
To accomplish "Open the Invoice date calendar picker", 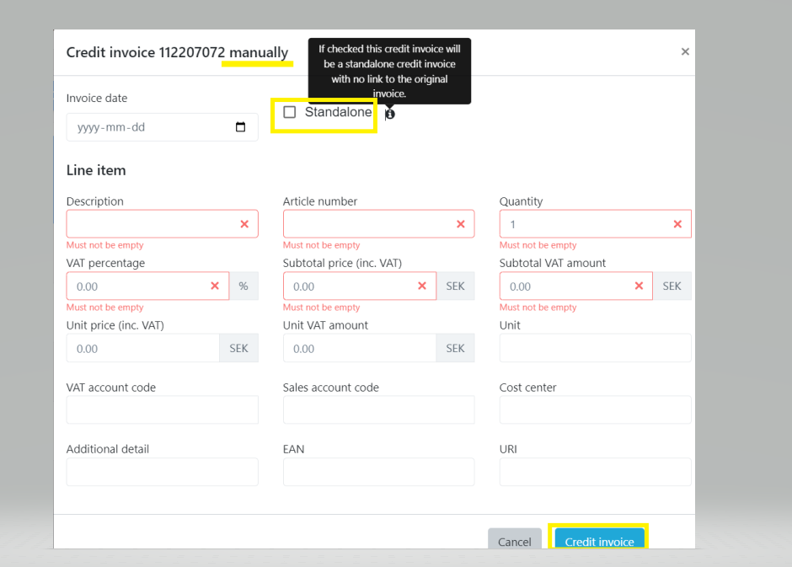I will (x=240, y=127).
